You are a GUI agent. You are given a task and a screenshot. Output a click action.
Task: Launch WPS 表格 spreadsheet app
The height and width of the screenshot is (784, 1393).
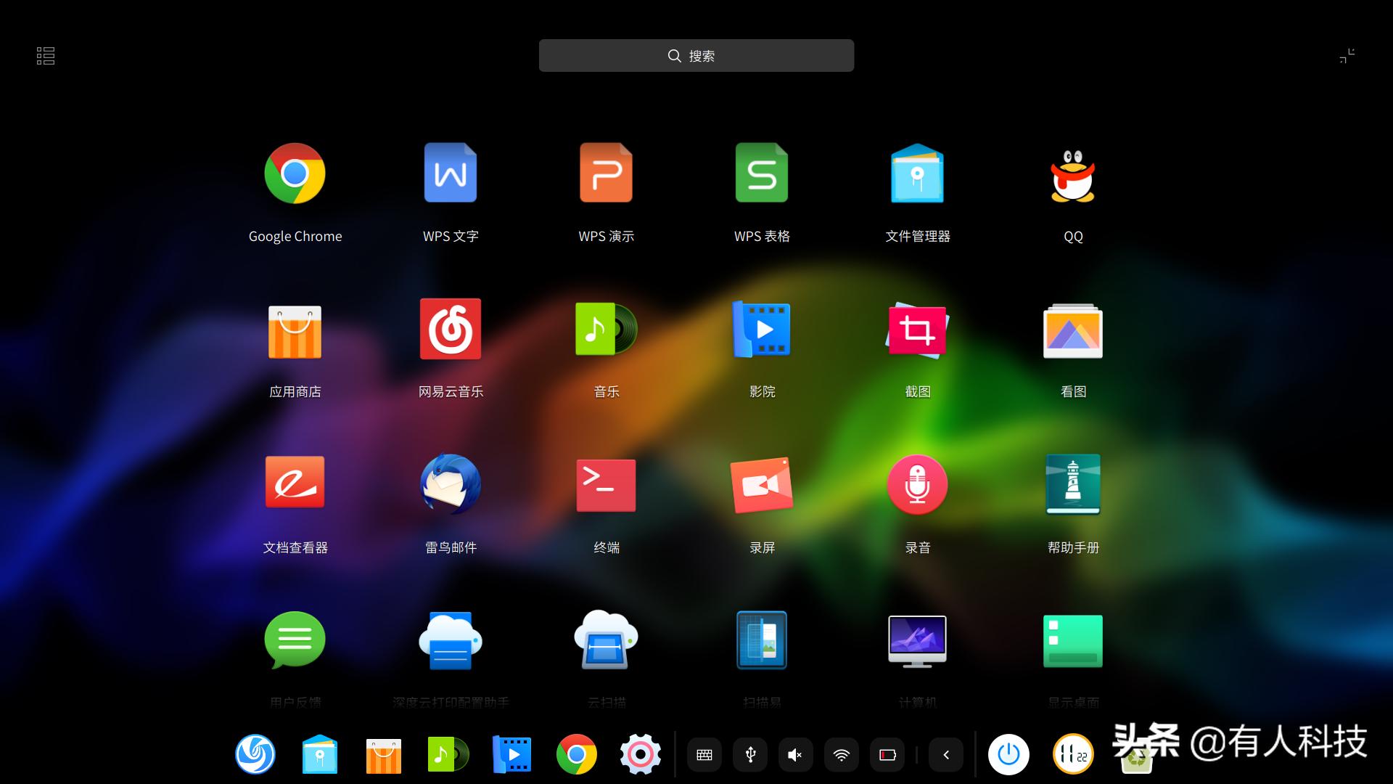click(x=762, y=174)
